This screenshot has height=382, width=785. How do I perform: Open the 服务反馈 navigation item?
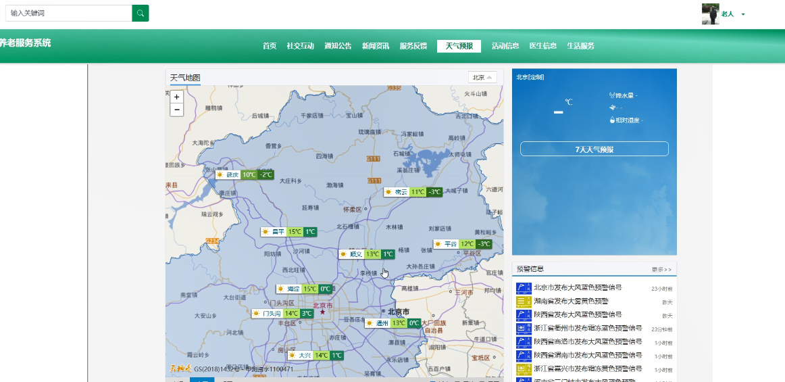pyautogui.click(x=413, y=46)
